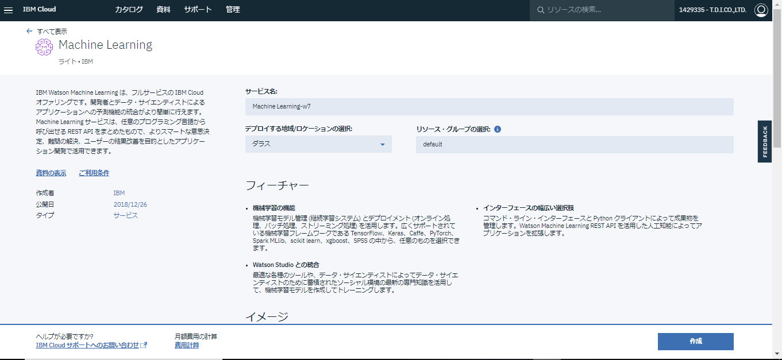Click the user profile avatar icon
782x360 pixels.
coord(761,10)
